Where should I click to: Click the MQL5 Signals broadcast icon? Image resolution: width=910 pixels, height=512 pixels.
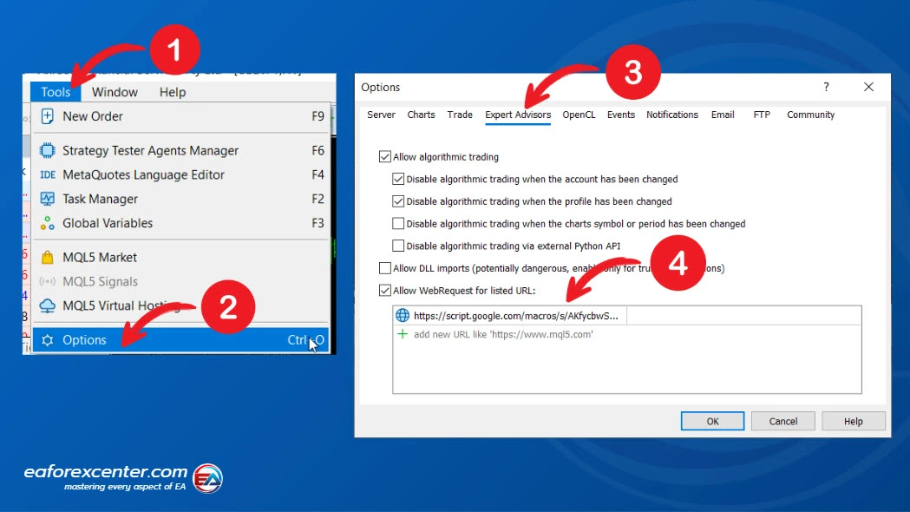pyautogui.click(x=48, y=281)
